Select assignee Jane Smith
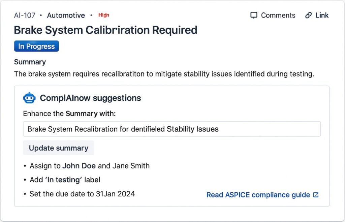345x222 pixels. 131,166
